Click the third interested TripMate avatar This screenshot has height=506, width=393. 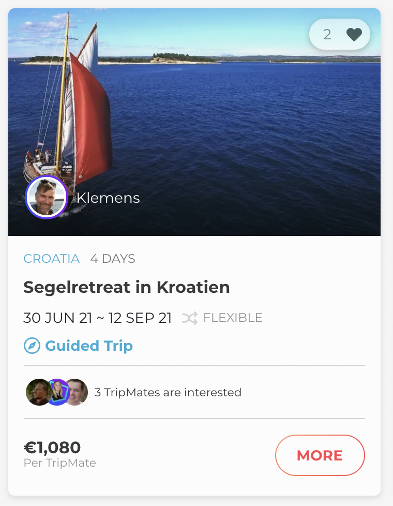(x=75, y=392)
